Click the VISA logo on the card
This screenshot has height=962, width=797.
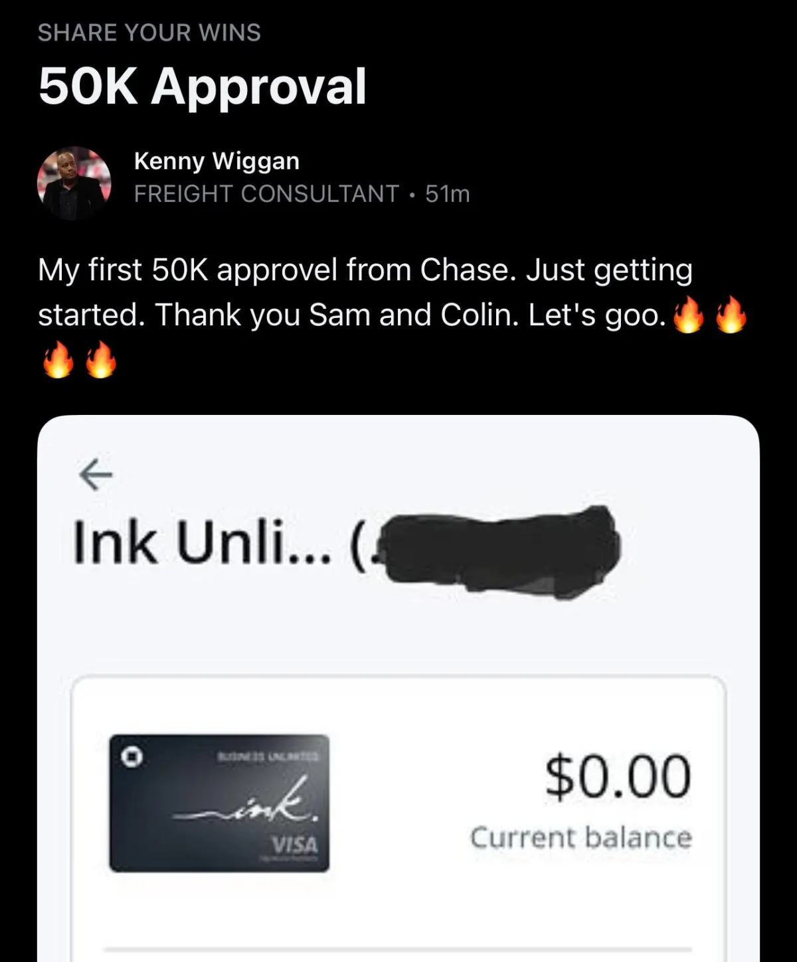click(294, 844)
